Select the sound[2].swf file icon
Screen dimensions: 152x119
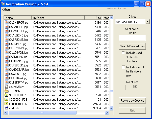[7, 87]
